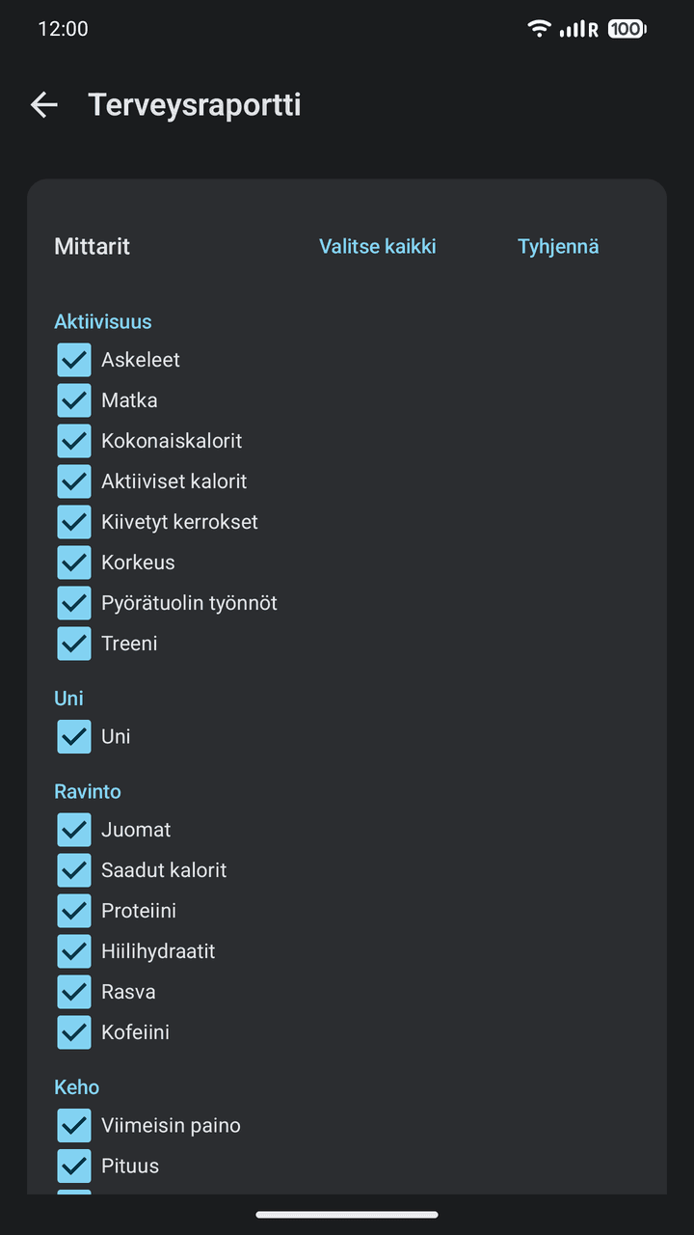The width and height of the screenshot is (694, 1235).
Task: Uncheck the Treeni checkbox
Action: [x=74, y=644]
